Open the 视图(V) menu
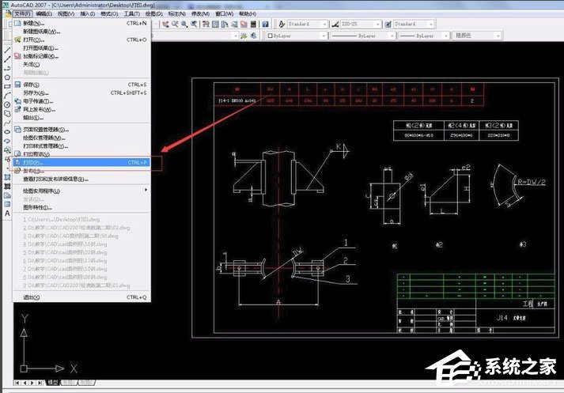 point(66,13)
